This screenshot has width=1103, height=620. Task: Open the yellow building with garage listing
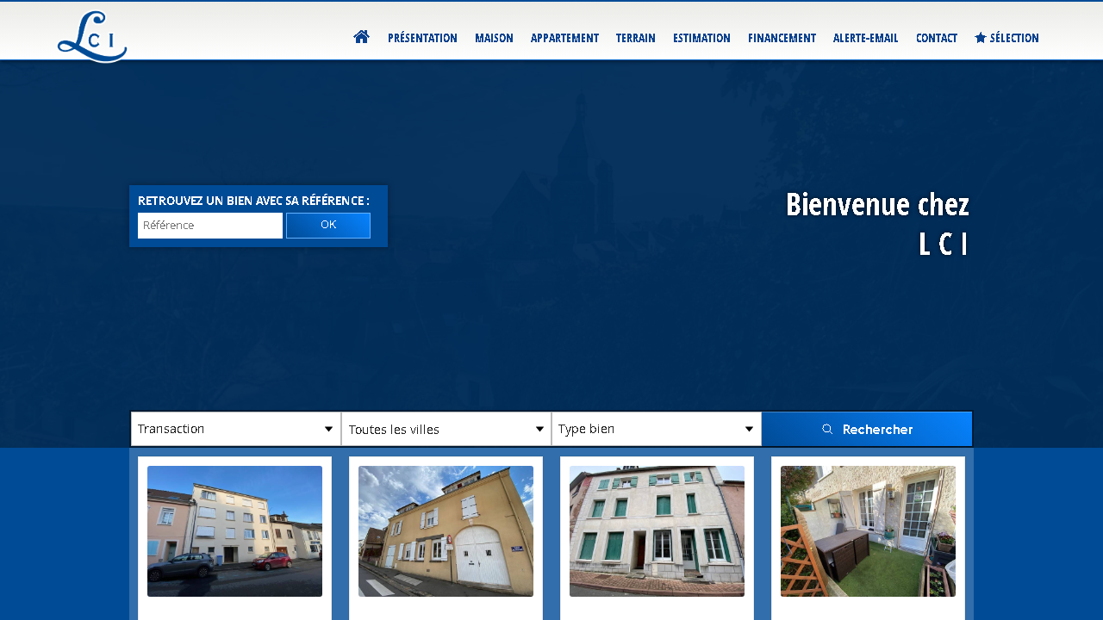click(x=446, y=531)
